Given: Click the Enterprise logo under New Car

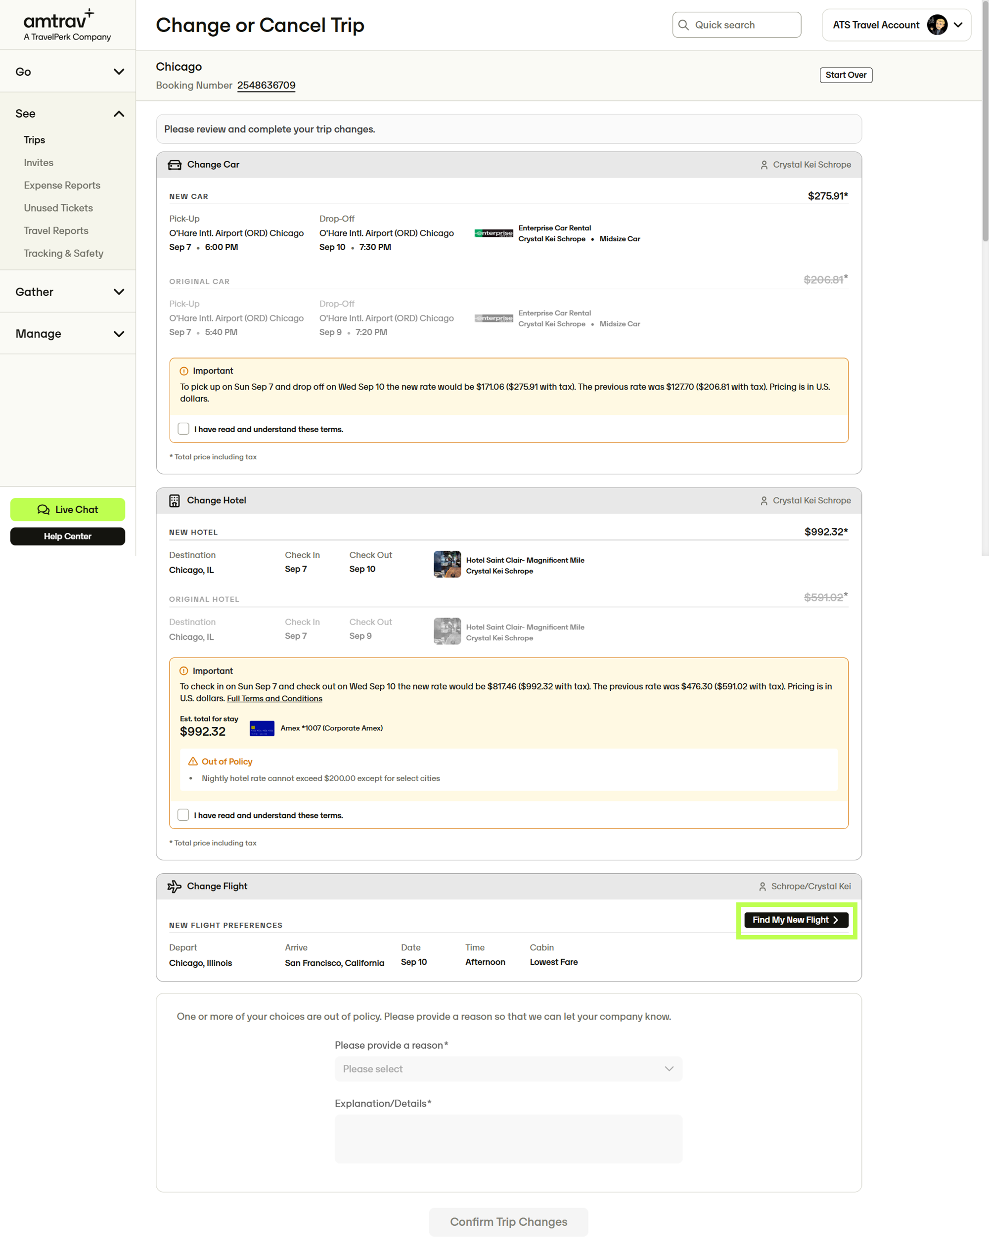Looking at the screenshot, I should click(x=494, y=233).
